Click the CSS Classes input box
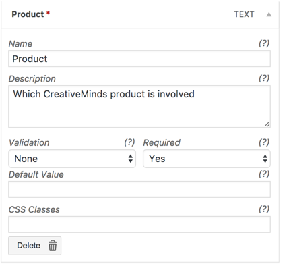Image resolution: width=289 pixels, height=264 pixels. pyautogui.click(x=139, y=225)
